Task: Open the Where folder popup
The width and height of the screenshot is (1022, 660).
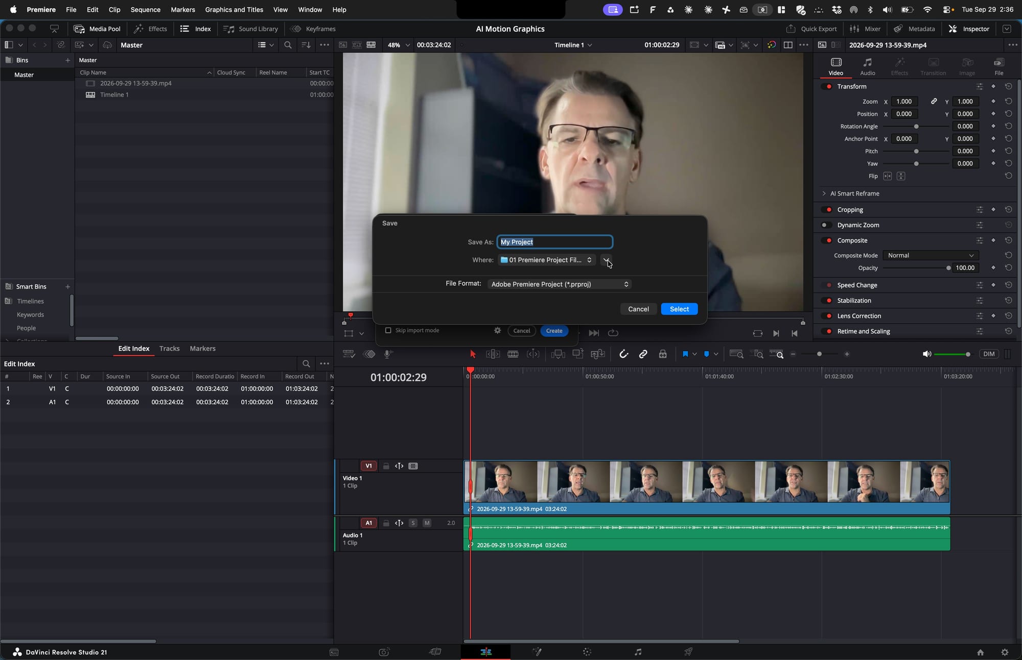Action: coord(546,260)
